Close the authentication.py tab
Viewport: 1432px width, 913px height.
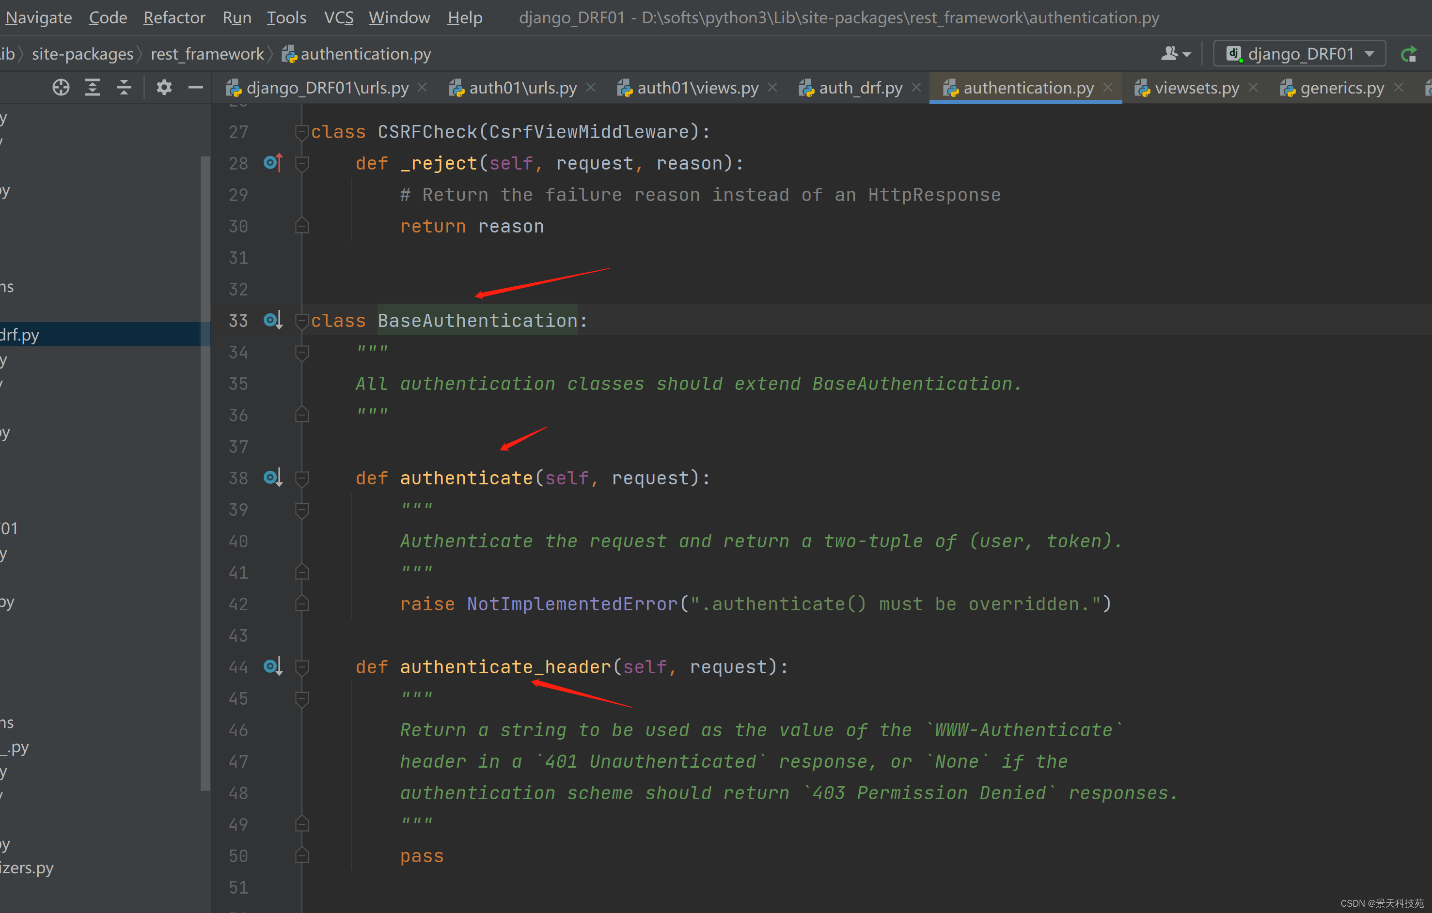[1108, 87]
